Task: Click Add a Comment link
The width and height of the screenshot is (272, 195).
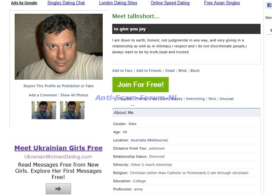Action: click(43, 95)
